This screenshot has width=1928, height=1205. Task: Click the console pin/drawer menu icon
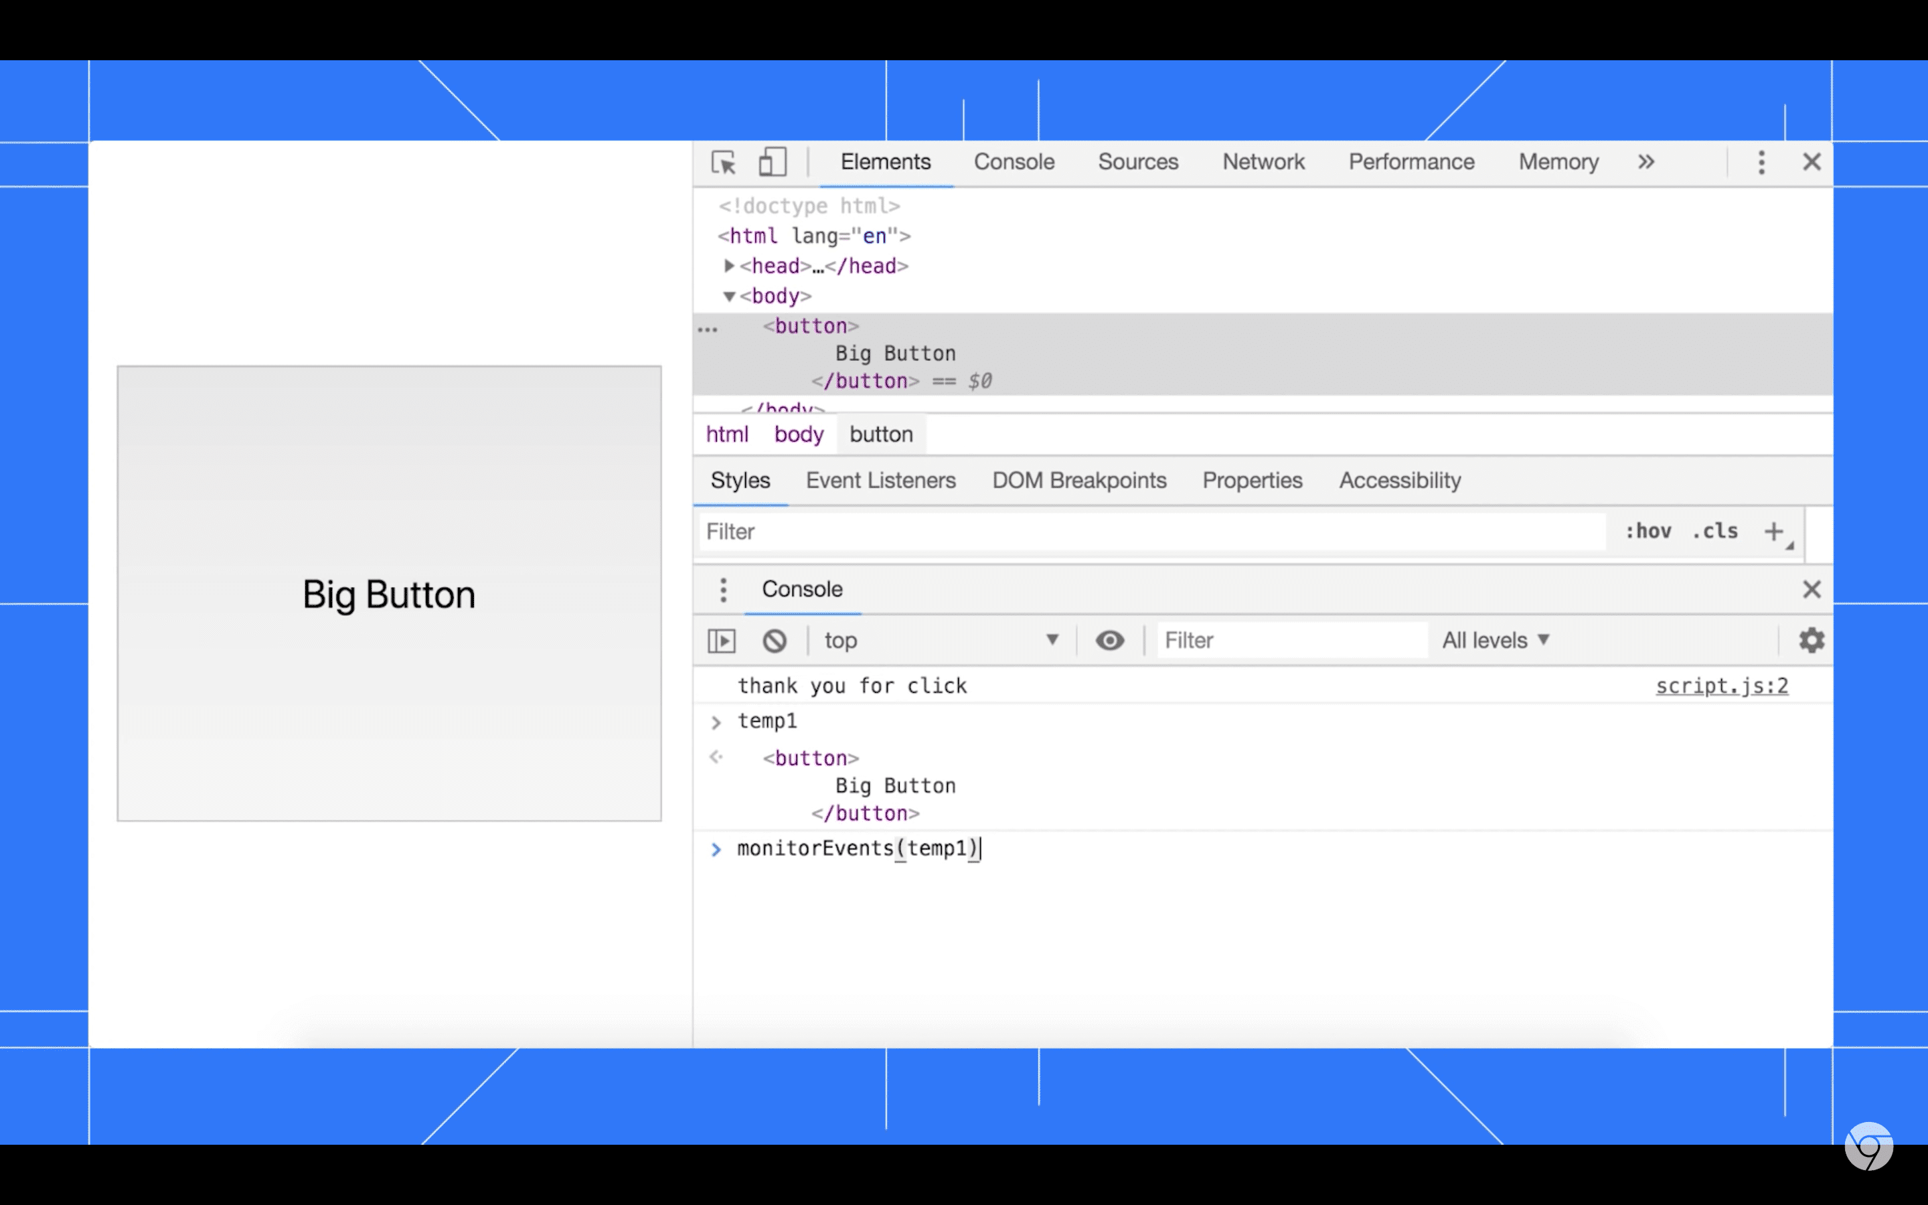pos(723,588)
